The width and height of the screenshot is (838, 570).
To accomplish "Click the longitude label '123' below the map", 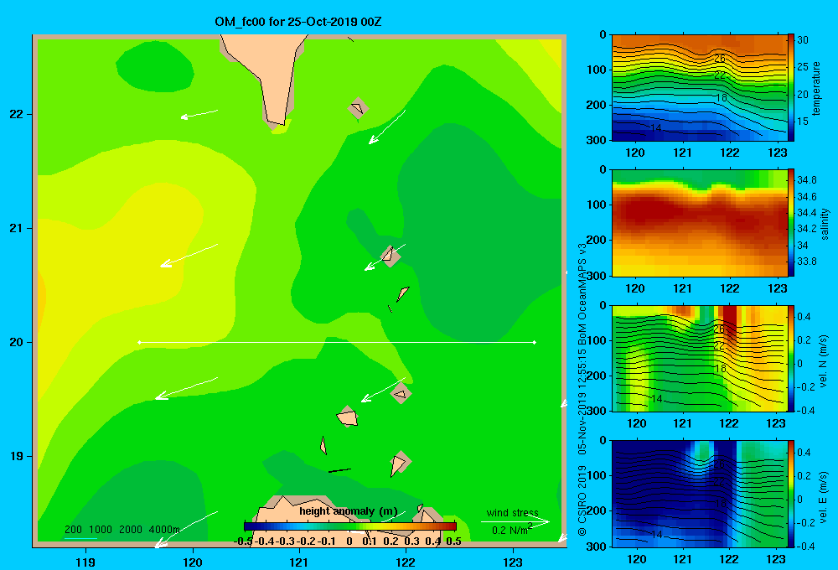I will tap(513, 562).
